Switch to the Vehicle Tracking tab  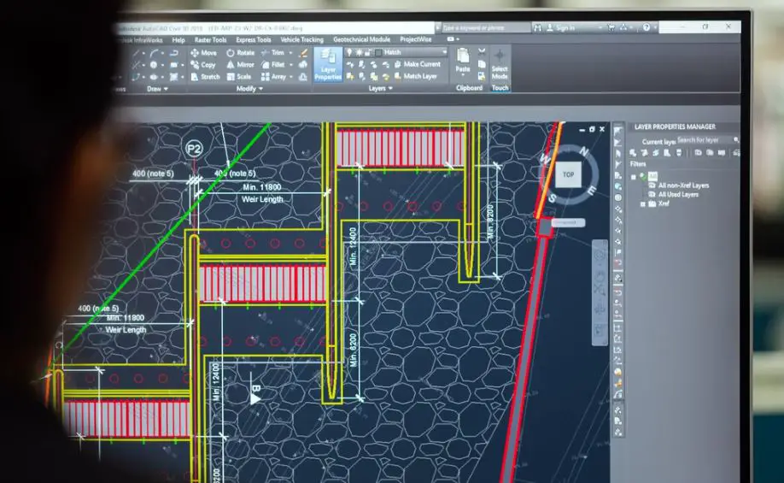pos(302,39)
